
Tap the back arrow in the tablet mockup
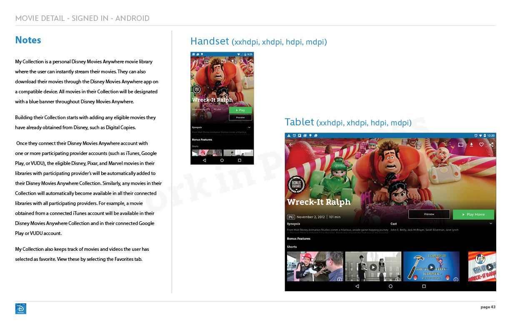[x=291, y=145]
